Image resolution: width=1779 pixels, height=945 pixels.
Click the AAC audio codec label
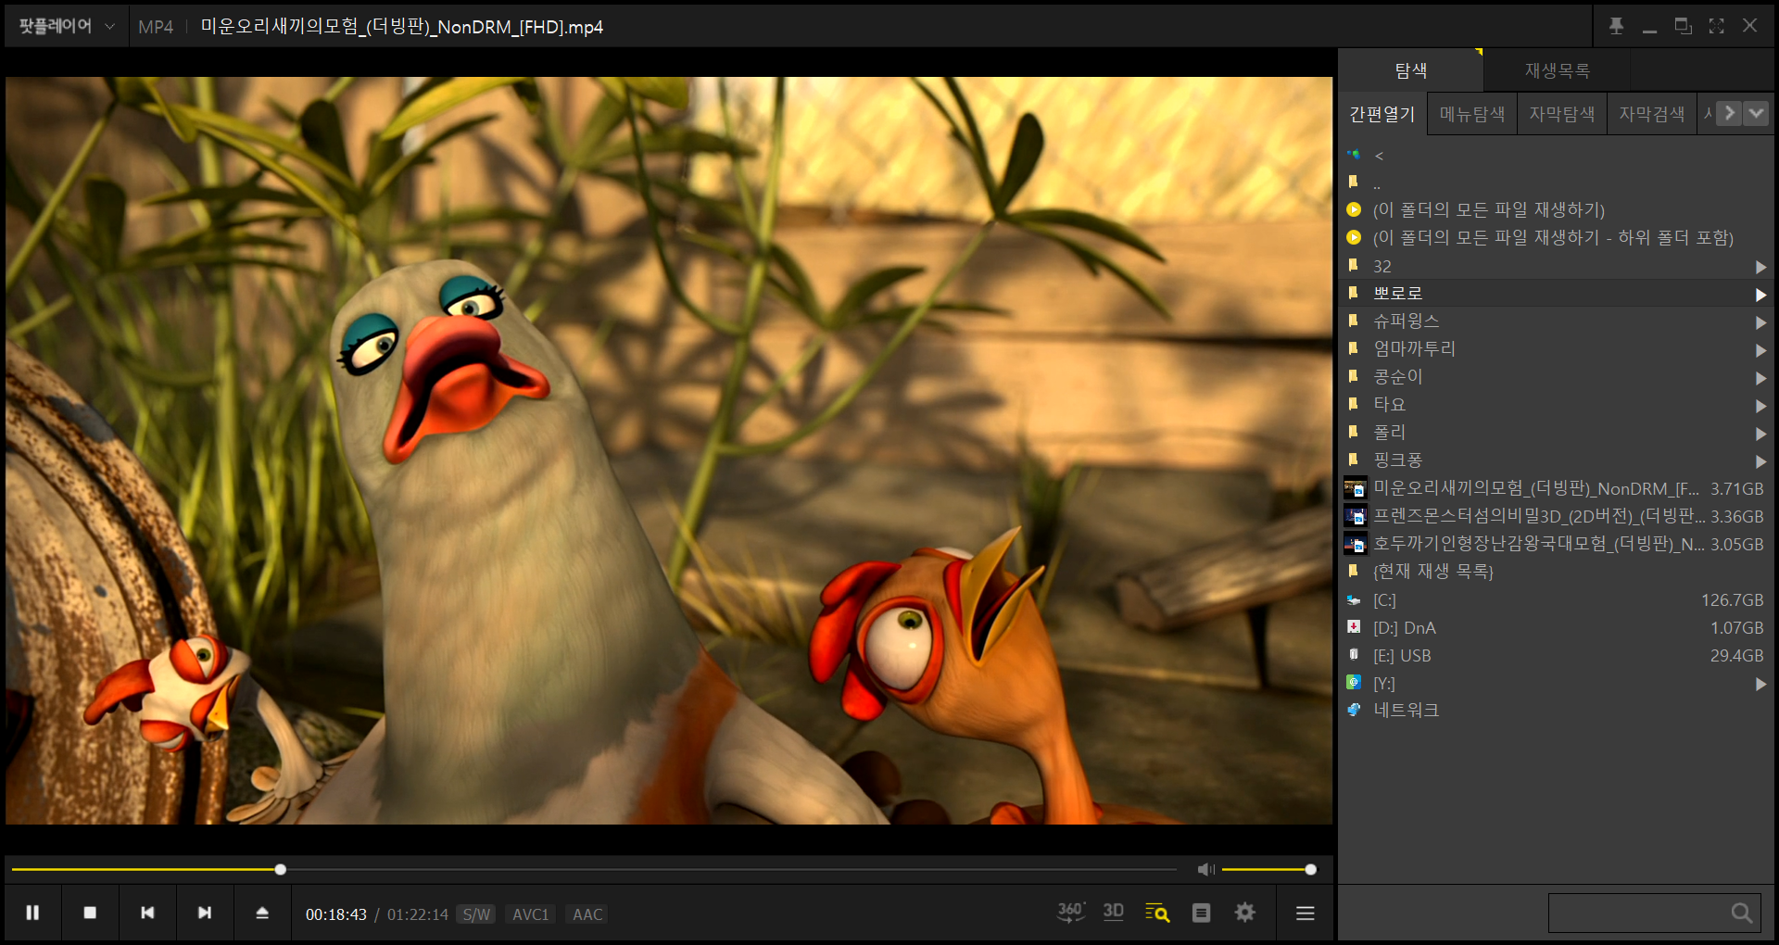(x=587, y=914)
